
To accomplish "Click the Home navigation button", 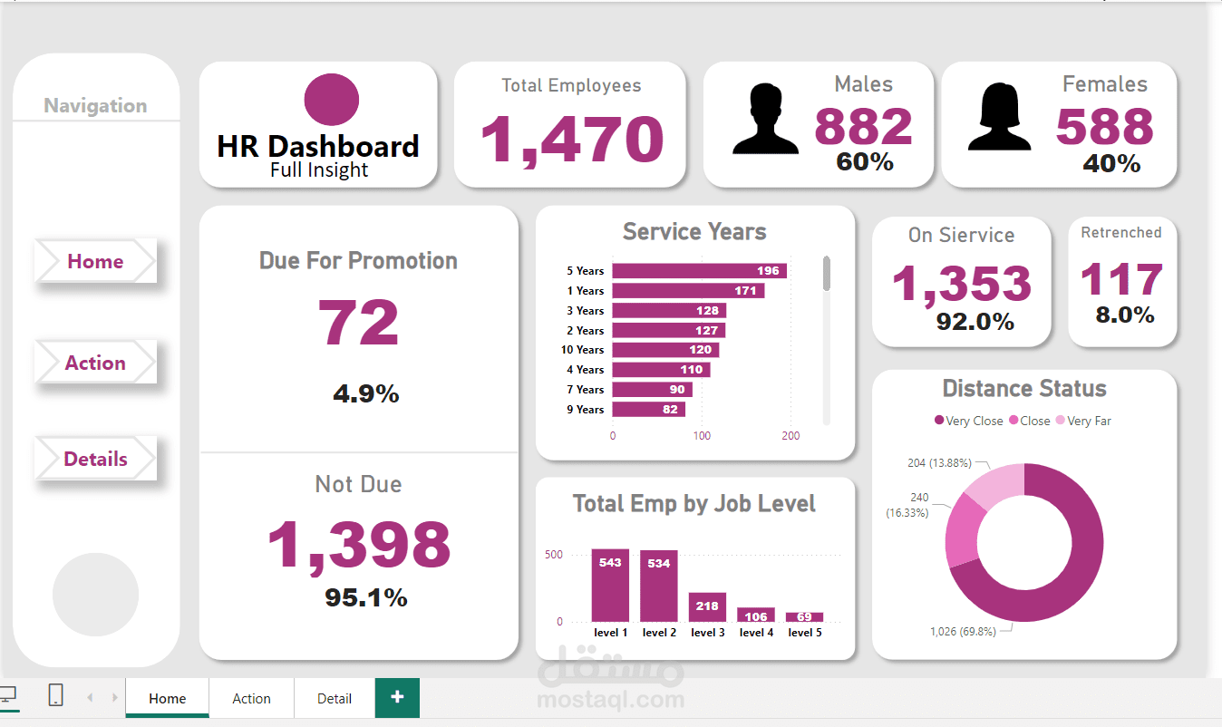I will 95,262.
